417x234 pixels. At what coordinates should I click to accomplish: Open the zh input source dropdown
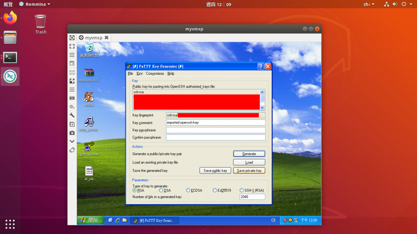pyautogui.click(x=369, y=4)
